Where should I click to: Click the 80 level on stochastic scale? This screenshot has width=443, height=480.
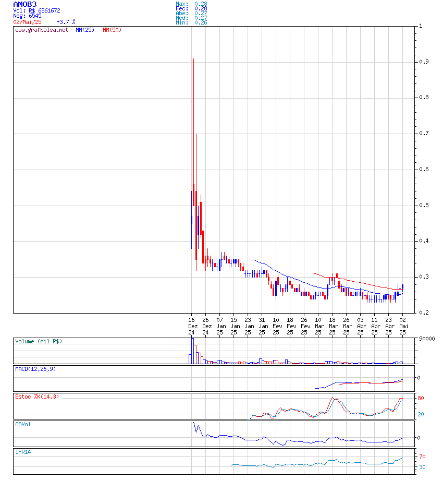pyautogui.click(x=421, y=398)
